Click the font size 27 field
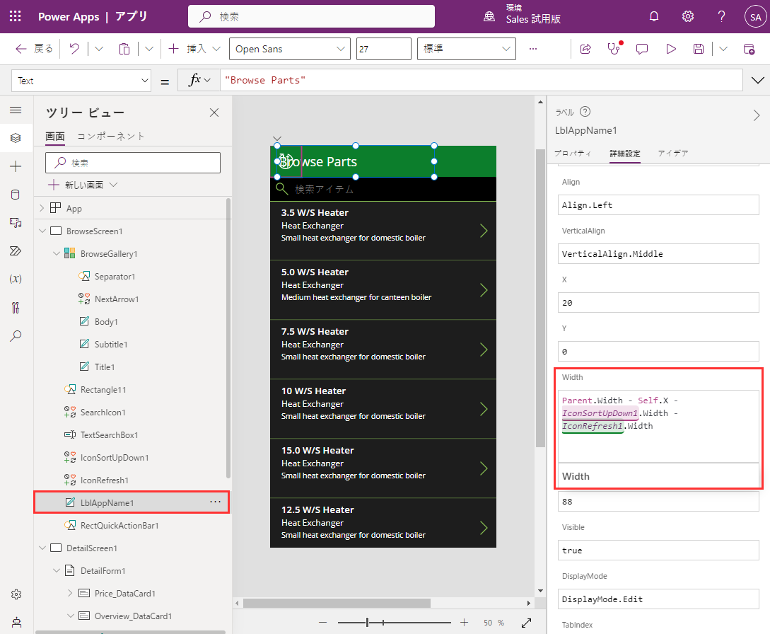This screenshot has width=770, height=634. pos(383,49)
